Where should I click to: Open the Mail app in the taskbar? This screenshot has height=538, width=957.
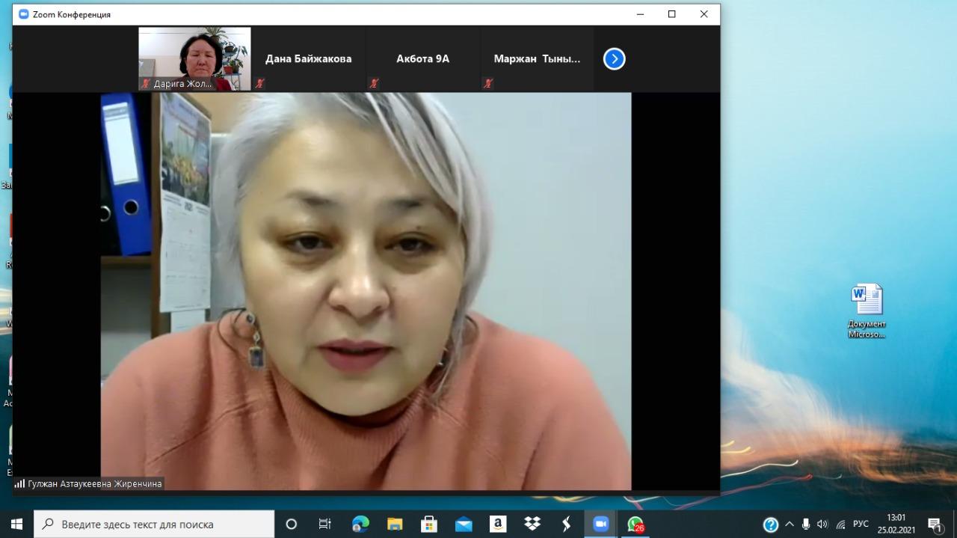coord(464,524)
